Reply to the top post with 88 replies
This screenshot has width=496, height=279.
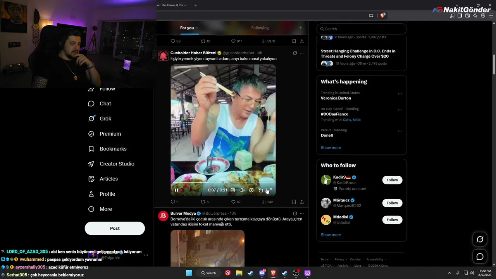173,41
